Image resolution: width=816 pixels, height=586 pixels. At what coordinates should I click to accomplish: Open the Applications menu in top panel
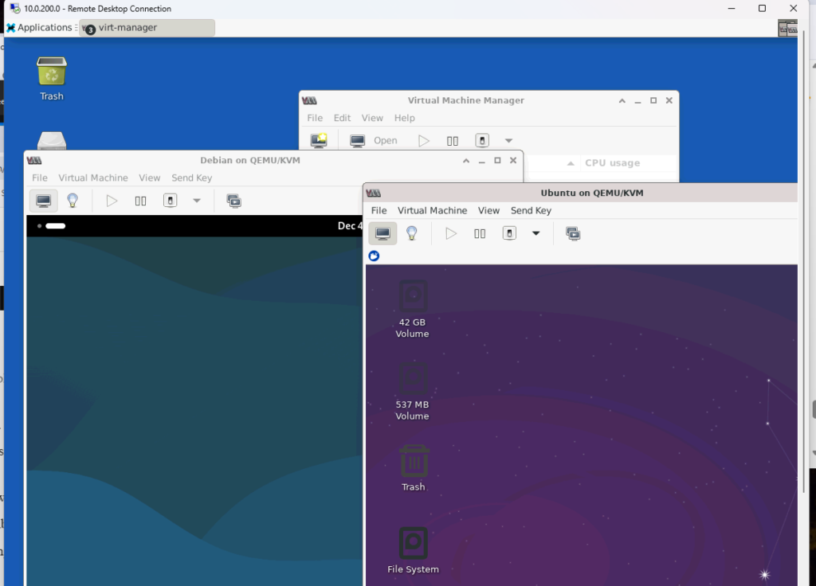(40, 27)
